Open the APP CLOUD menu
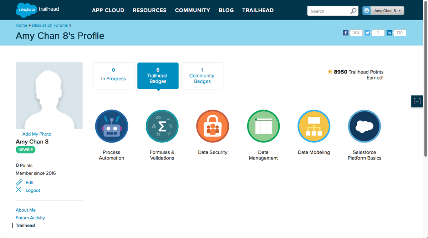The image size is (428, 238). click(108, 10)
